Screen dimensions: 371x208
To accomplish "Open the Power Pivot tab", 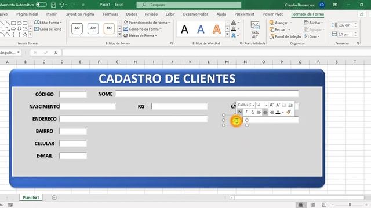I will pyautogui.click(x=273, y=14).
